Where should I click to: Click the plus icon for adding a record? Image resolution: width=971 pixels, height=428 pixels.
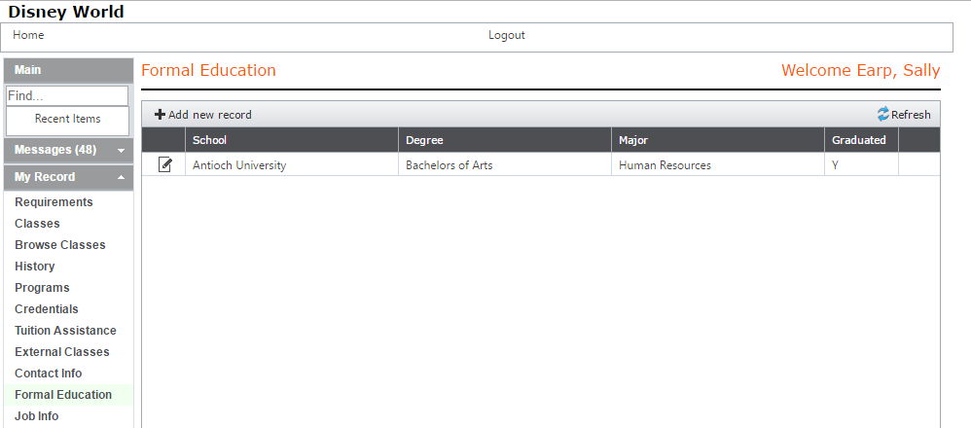click(161, 115)
